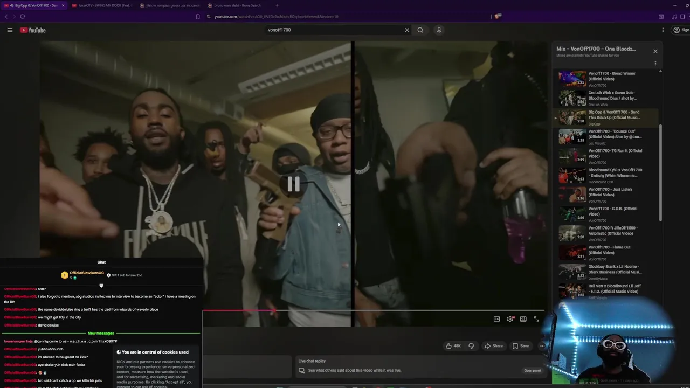The height and width of the screenshot is (388, 690).
Task: Grab the red progress scrubber dot
Action: pos(274,310)
